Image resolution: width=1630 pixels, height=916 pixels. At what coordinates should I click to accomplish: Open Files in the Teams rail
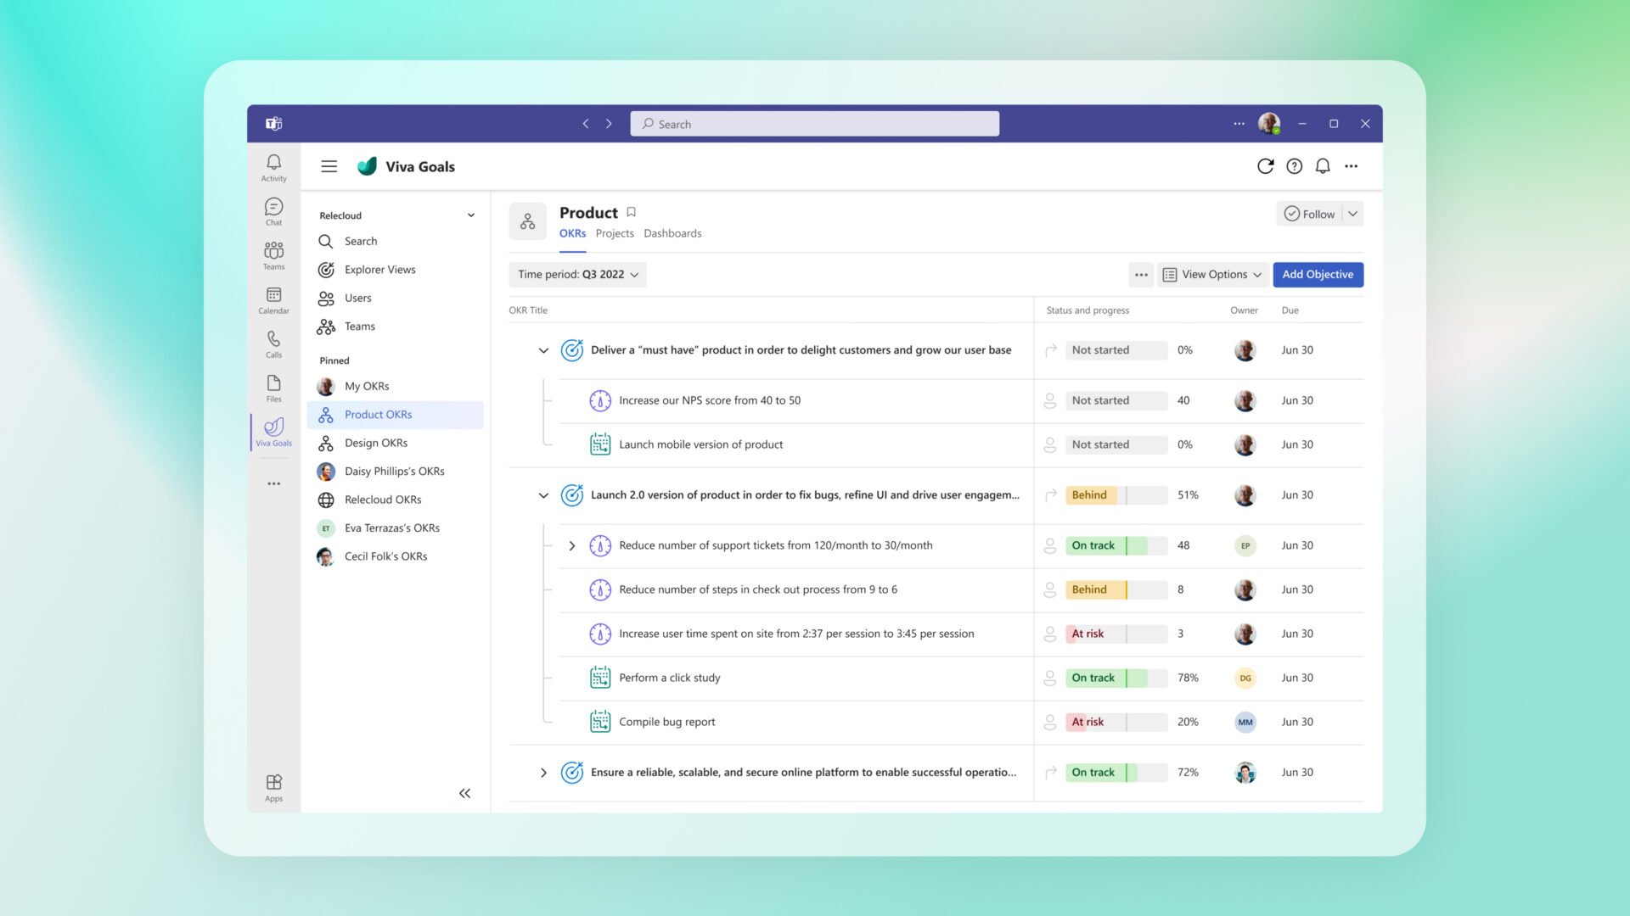click(x=273, y=388)
